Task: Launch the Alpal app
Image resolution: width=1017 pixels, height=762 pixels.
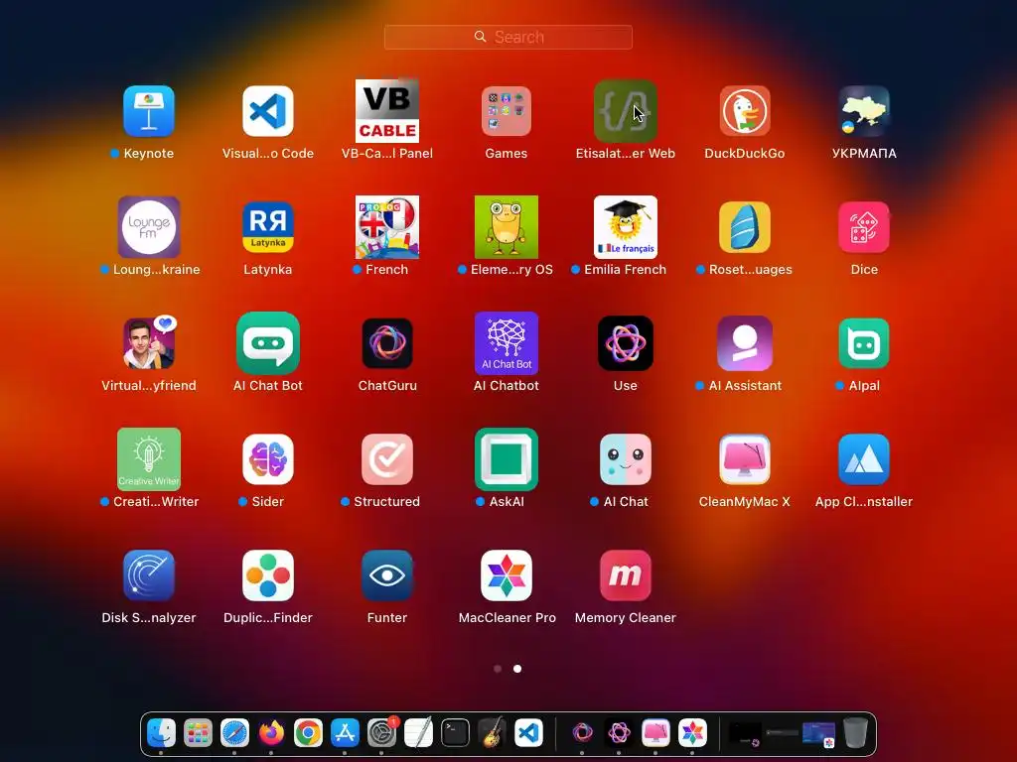Action: coord(864,343)
